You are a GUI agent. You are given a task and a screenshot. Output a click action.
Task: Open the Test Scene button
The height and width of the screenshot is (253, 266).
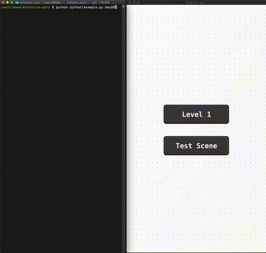click(x=196, y=146)
